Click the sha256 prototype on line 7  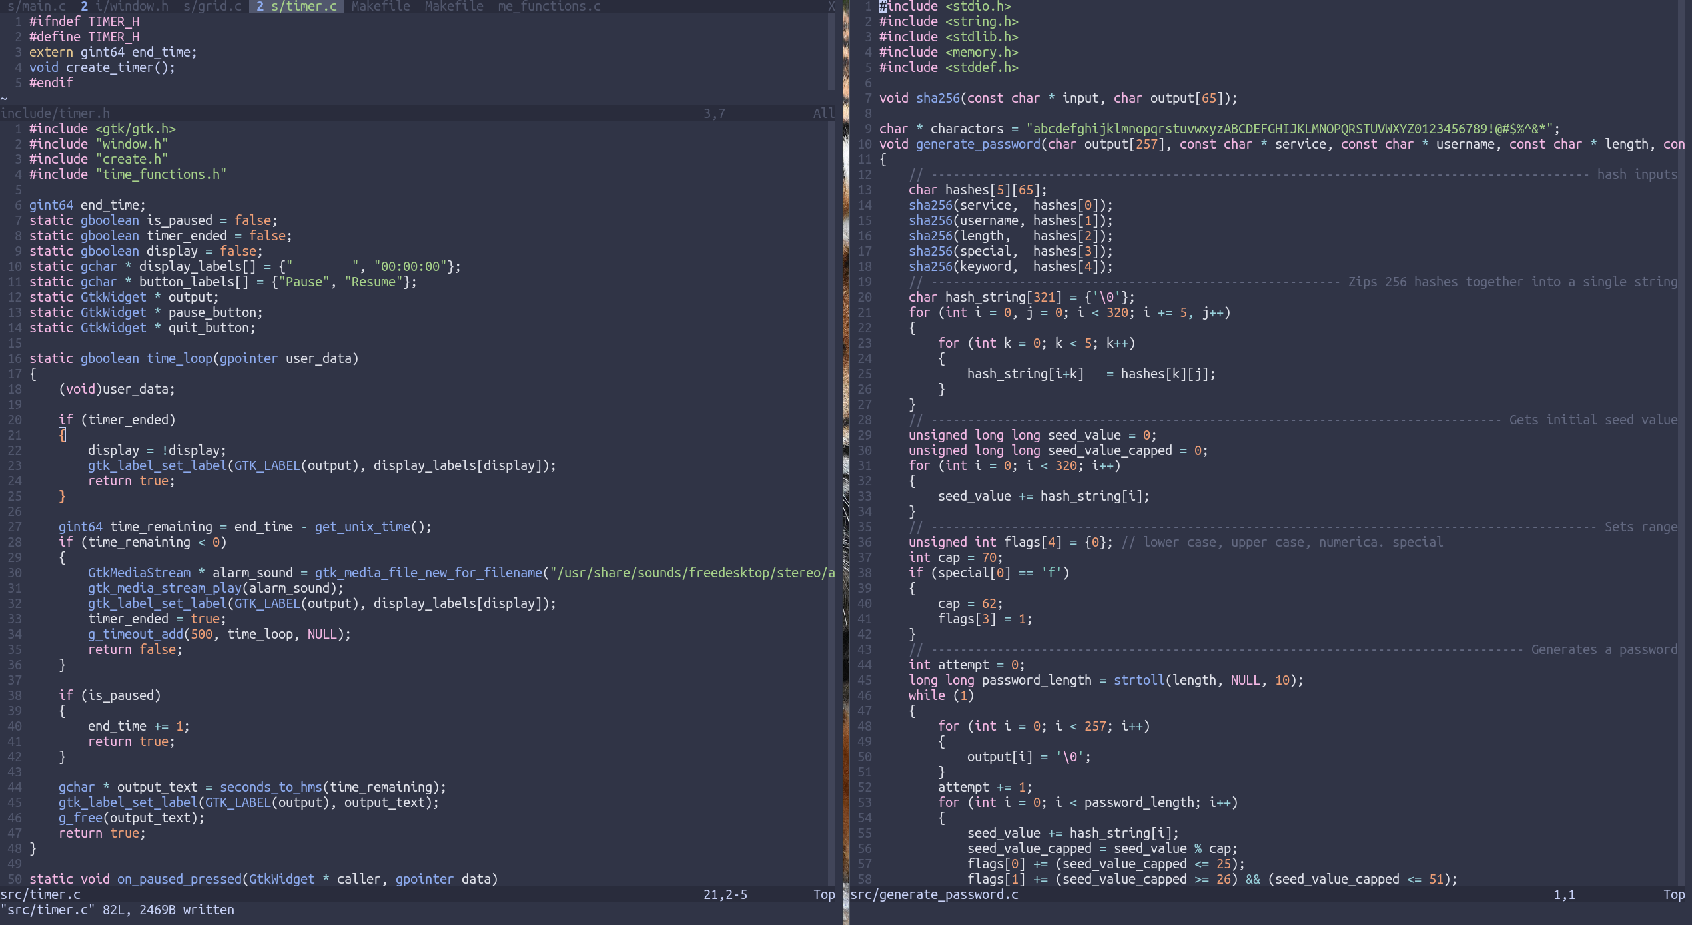coord(1058,98)
